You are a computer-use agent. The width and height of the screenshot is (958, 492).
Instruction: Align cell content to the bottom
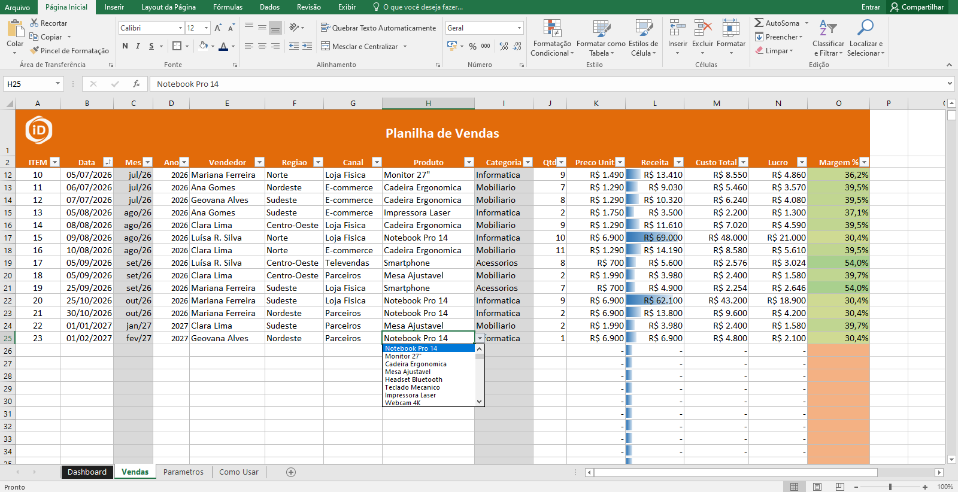click(275, 28)
